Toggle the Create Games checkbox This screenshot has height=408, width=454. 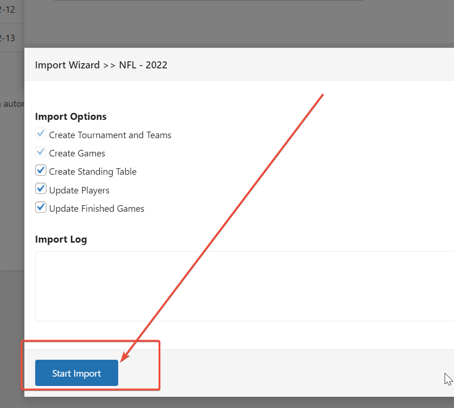[41, 152]
